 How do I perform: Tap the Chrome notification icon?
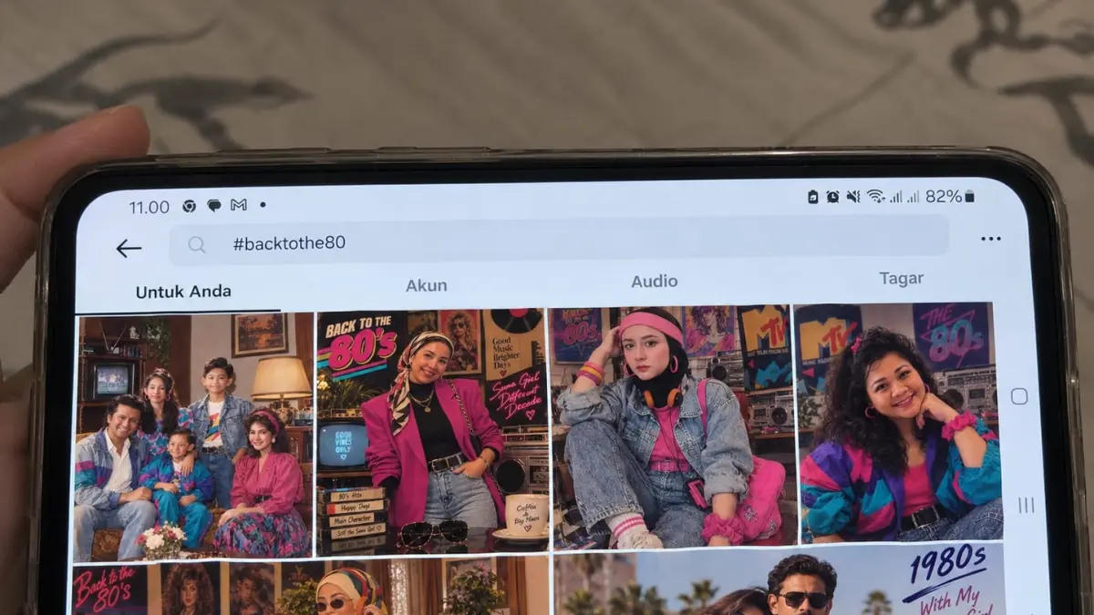click(x=189, y=206)
